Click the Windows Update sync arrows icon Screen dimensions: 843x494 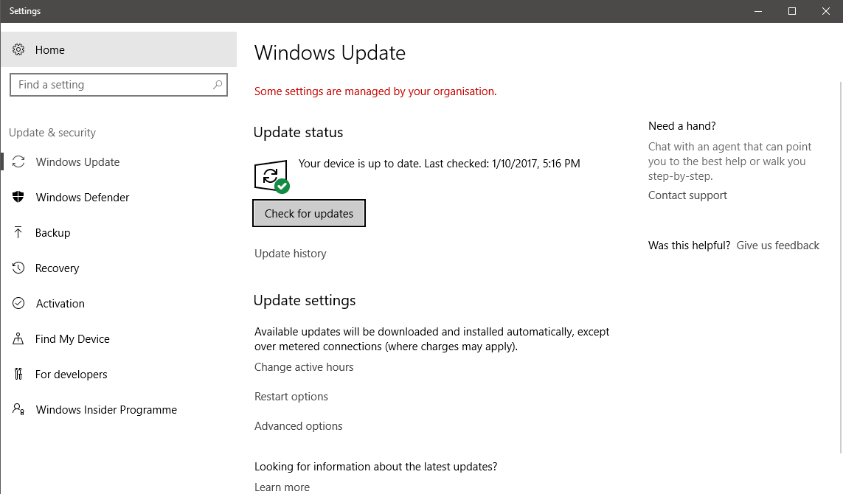[18, 161]
